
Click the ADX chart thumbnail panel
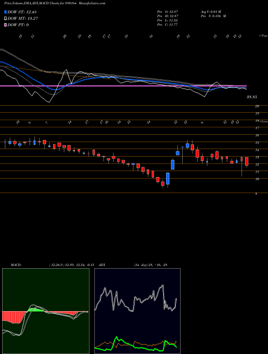pos(137,311)
